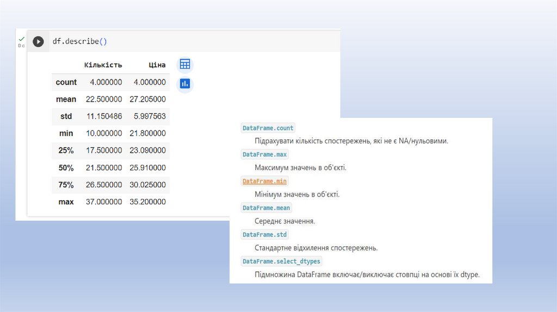The image size is (557, 312).
Task: Click the description starting 'Підрахувати кількість спостережень'
Action: pyautogui.click(x=351, y=141)
